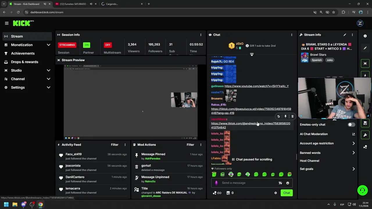Click the wrench icon in right sidebar
Viewport: 372px width, 209px height.
click(x=365, y=135)
